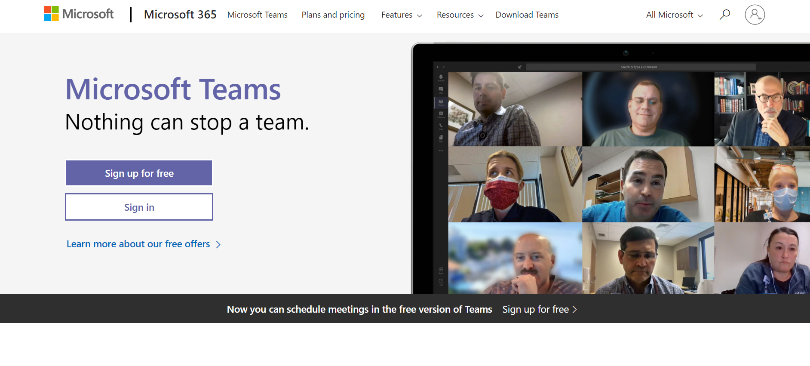This screenshot has height=366, width=810.
Task: Click the Help icon in Teams sidebar
Action: (441, 282)
